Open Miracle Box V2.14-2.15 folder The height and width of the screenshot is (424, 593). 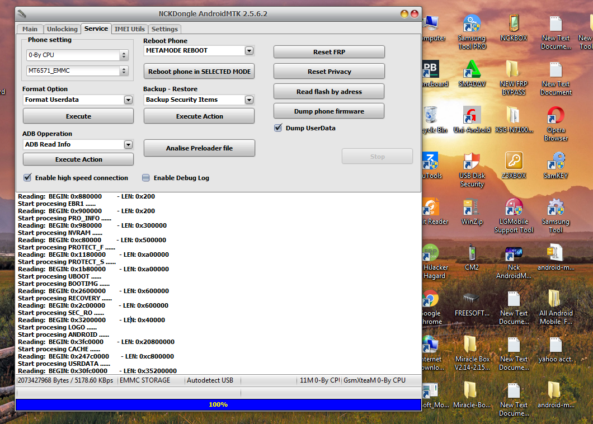tap(472, 354)
